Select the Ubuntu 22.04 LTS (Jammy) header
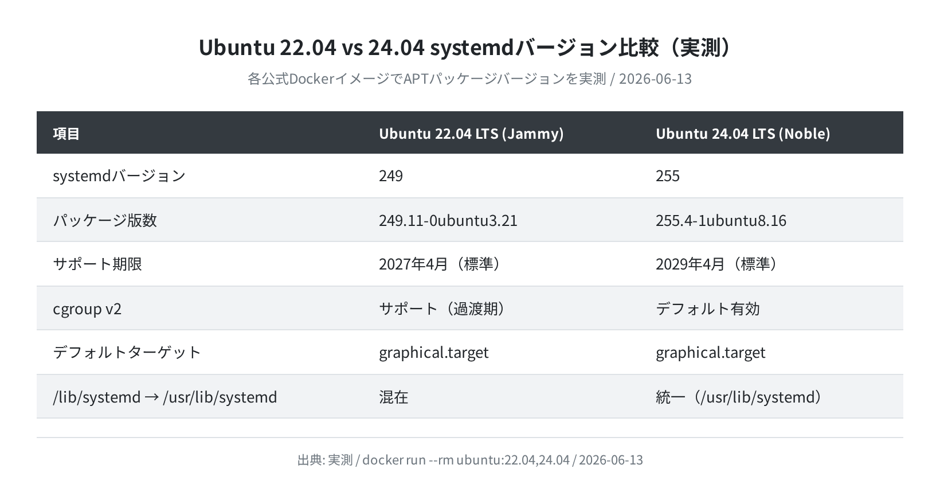 tap(471, 133)
